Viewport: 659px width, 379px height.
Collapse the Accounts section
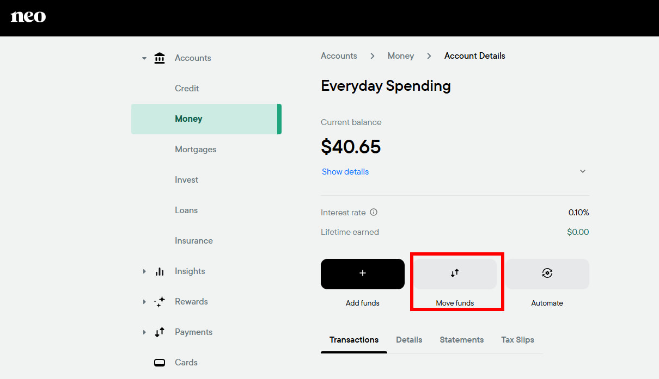click(144, 58)
